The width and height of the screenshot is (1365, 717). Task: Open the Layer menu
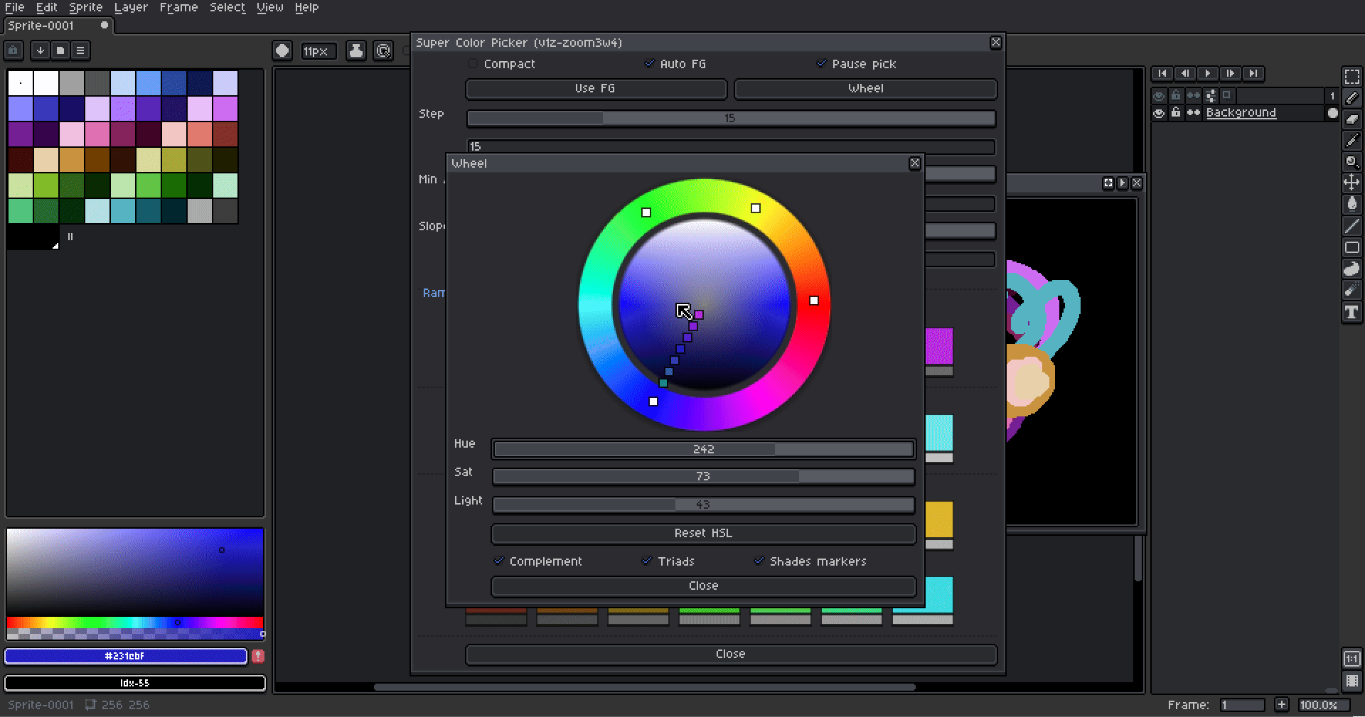[131, 7]
